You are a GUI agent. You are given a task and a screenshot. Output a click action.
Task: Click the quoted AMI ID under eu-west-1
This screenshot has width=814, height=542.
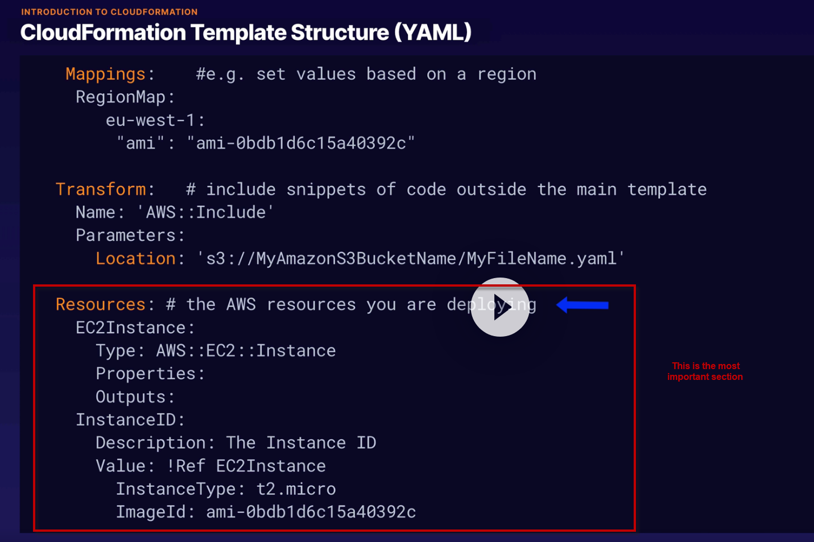[301, 143]
